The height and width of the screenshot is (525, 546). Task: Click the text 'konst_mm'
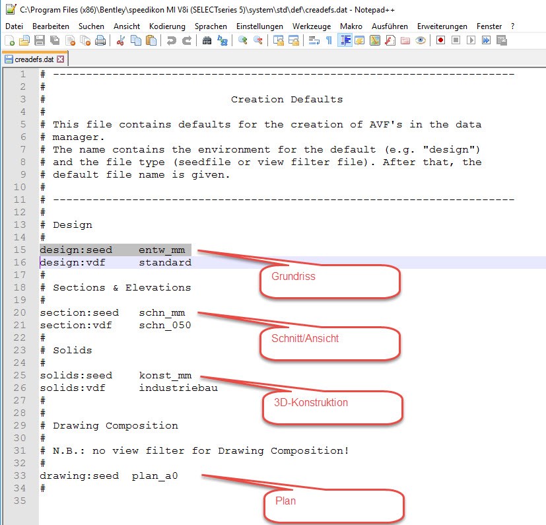pyautogui.click(x=165, y=376)
